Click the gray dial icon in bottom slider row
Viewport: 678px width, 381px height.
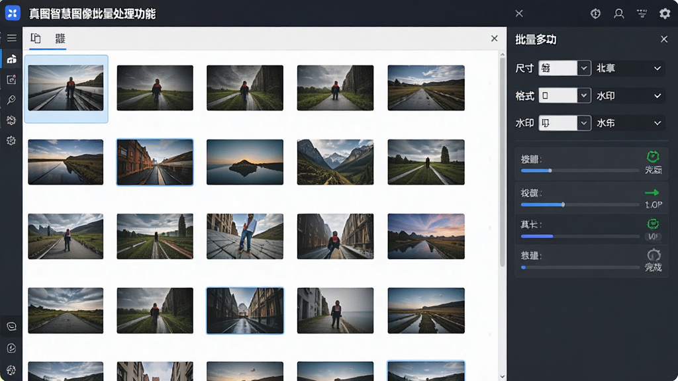pyautogui.click(x=654, y=255)
